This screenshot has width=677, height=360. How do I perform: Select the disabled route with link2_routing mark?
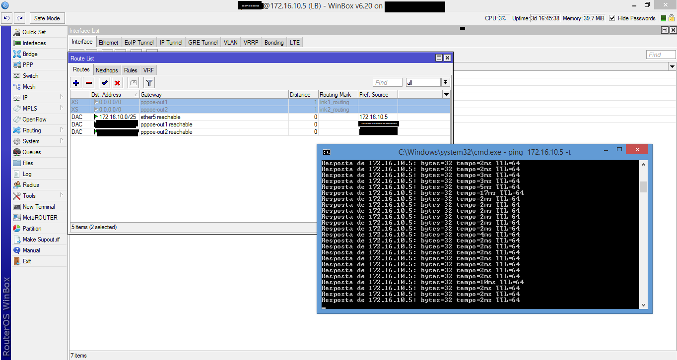(261, 110)
